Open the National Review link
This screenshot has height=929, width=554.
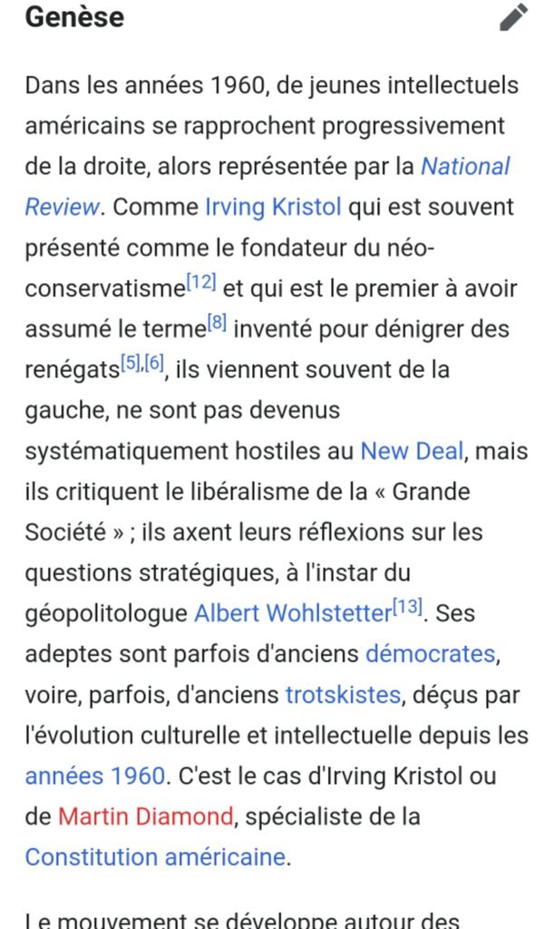[x=465, y=167]
